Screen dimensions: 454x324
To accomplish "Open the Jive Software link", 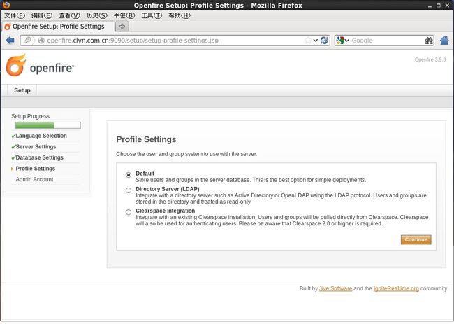I will click(x=335, y=288).
